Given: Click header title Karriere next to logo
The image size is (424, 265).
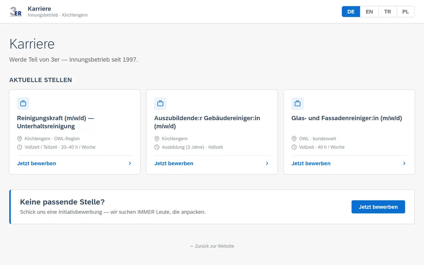Looking at the screenshot, I should click(x=39, y=9).
